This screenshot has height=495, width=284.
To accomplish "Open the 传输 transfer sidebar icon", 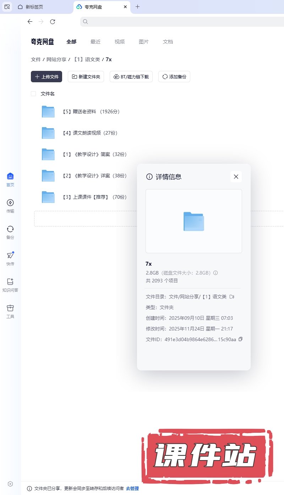I will (10, 203).
